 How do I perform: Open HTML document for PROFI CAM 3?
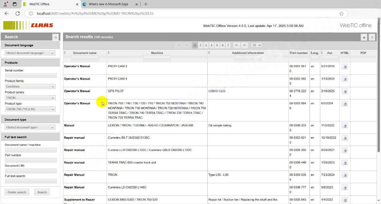(x=345, y=67)
